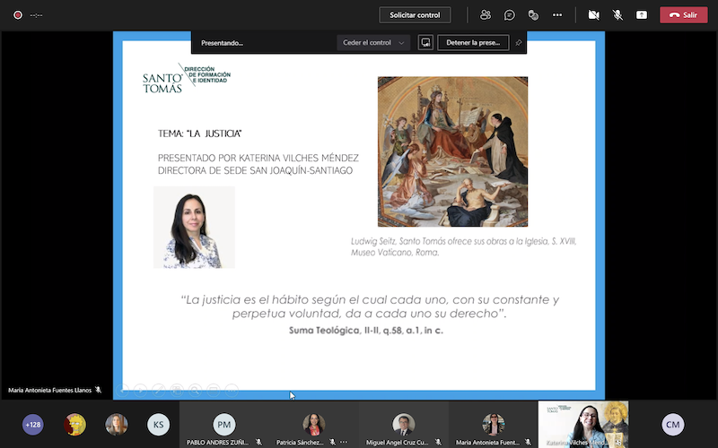Screen dimensions: 718x448
Task: Click Miguel Angel Cruz participant avatar
Action: tap(403, 425)
